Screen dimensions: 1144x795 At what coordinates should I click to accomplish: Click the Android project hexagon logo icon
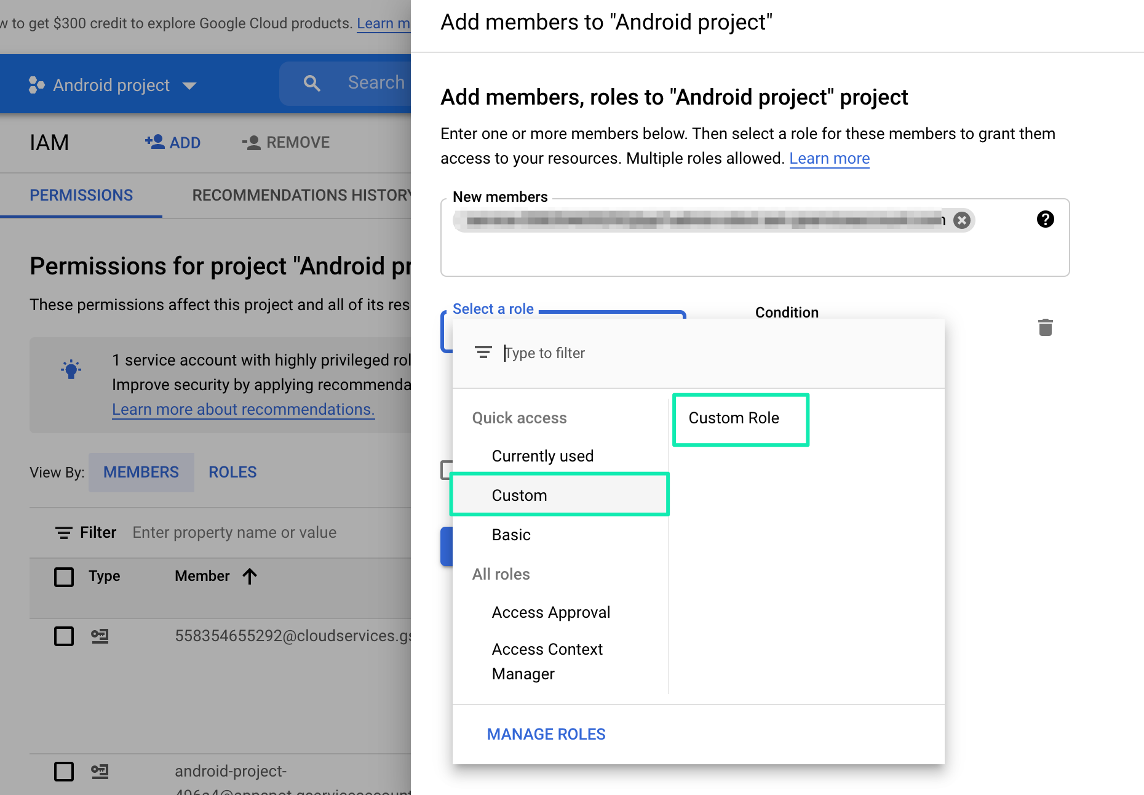pos(36,85)
